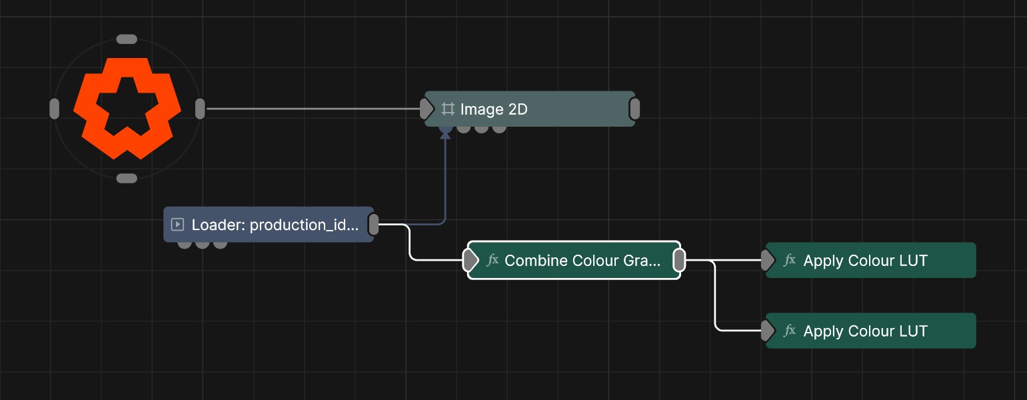Screen dimensions: 1027x400
Task: Click the Loader node's right output port
Action: (374, 225)
